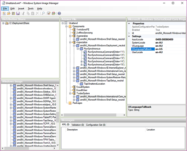The width and height of the screenshot is (187, 151).
Task: Open the Tools menu
Action: (x=31, y=9)
